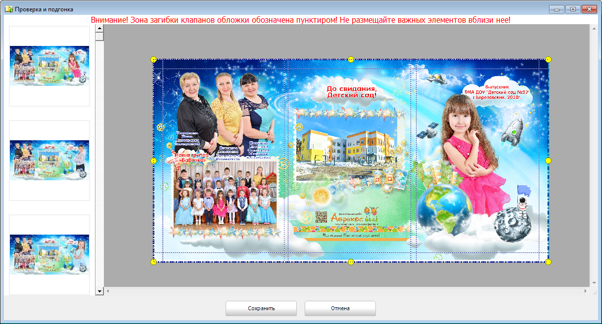Viewport: 602px width, 324px height.
Task: Click the bottom-right yellow resize handle
Action: coord(548,261)
